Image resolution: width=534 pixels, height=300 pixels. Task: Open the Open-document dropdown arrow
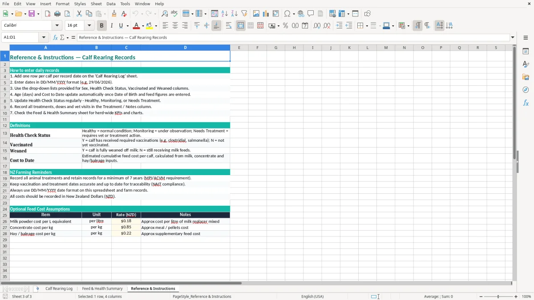point(24,14)
